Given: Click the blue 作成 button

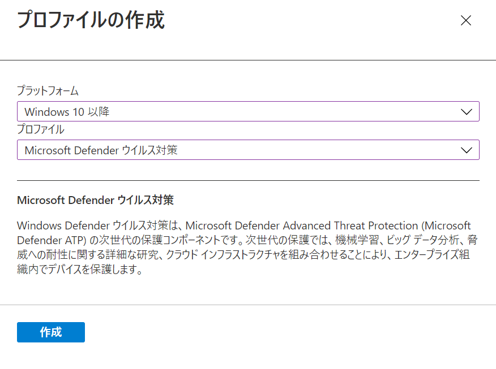Looking at the screenshot, I should (x=51, y=332).
